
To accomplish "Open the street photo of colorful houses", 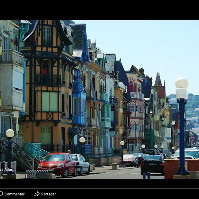I will pos(99,99).
